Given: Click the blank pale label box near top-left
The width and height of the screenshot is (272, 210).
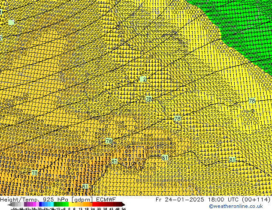Looking at the screenshot, I should [11, 22].
